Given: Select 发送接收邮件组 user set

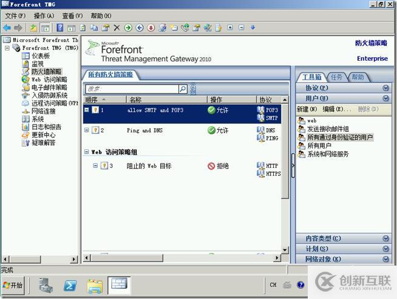Looking at the screenshot, I should (x=328, y=129).
